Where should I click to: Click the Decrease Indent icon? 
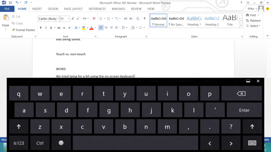(x=126, y=18)
